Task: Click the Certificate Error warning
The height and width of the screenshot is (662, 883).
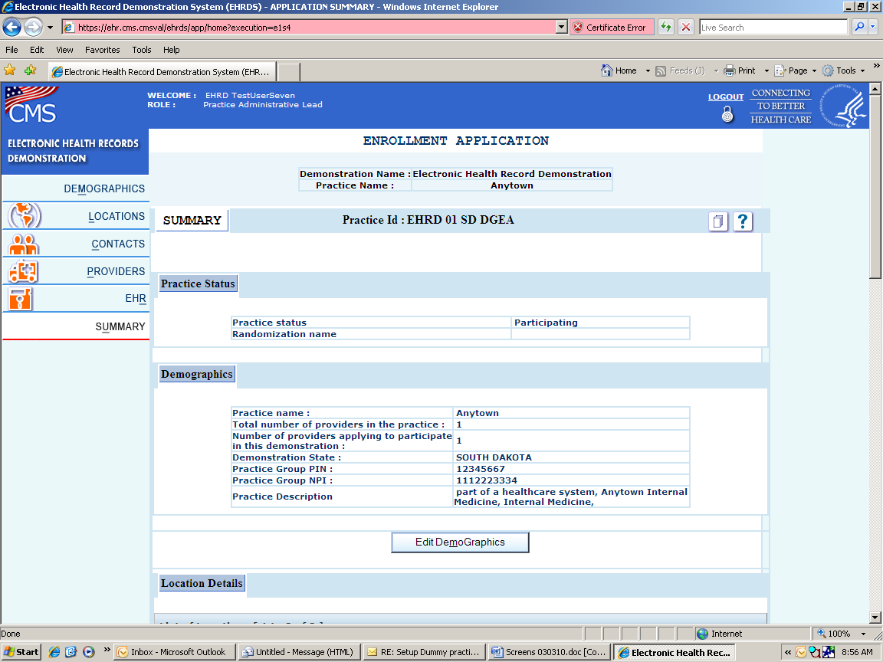Action: tap(611, 27)
